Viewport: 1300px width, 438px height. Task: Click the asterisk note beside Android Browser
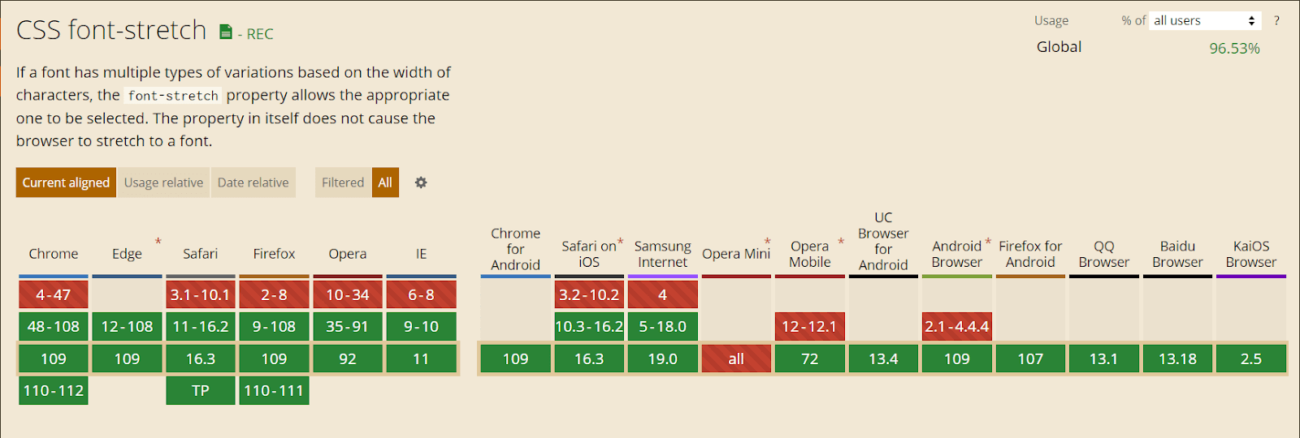[988, 242]
